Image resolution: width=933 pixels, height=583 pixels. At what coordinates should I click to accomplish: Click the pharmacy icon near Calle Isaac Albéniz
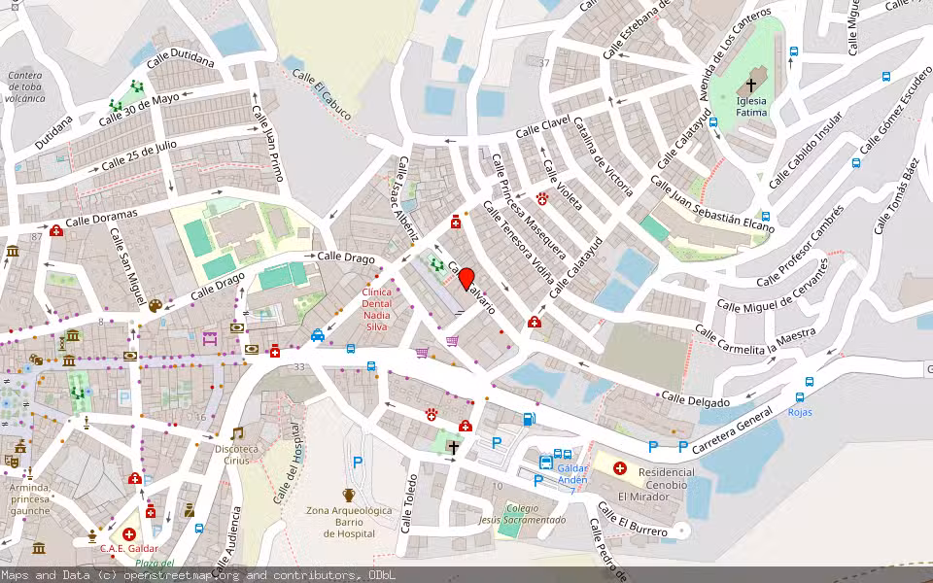click(456, 222)
